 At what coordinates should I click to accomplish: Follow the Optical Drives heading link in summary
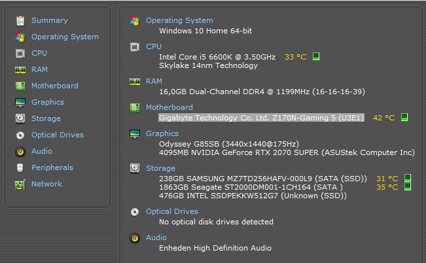(x=172, y=212)
